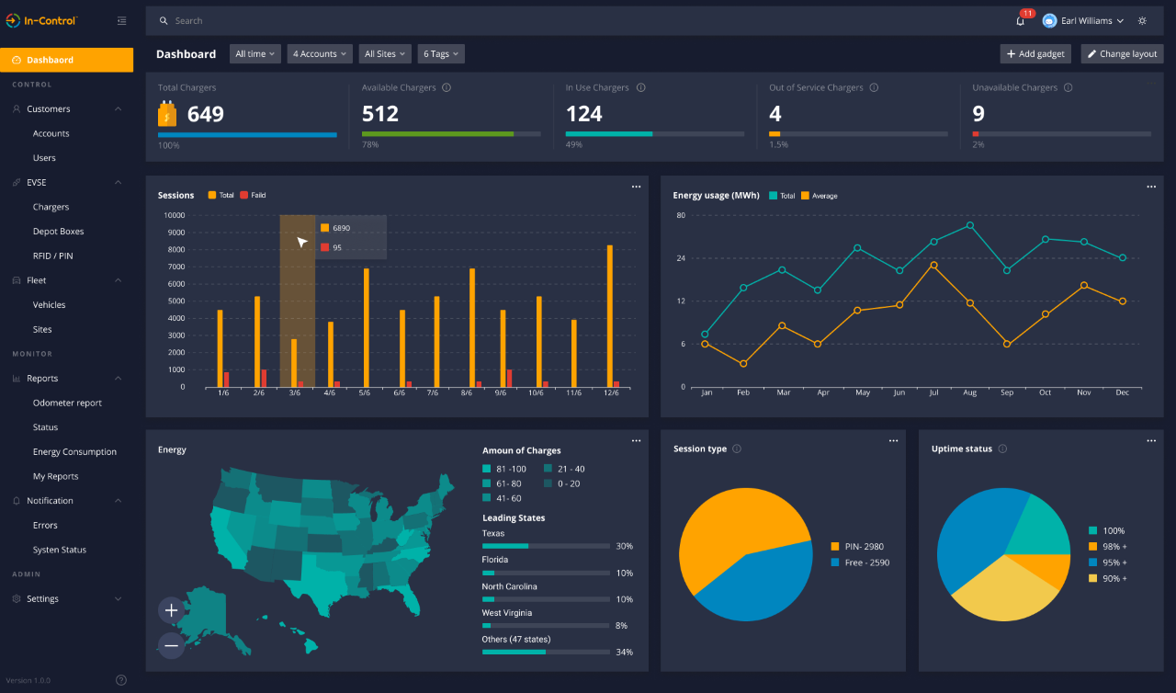
Task: Click the help question mark icon
Action: [121, 680]
